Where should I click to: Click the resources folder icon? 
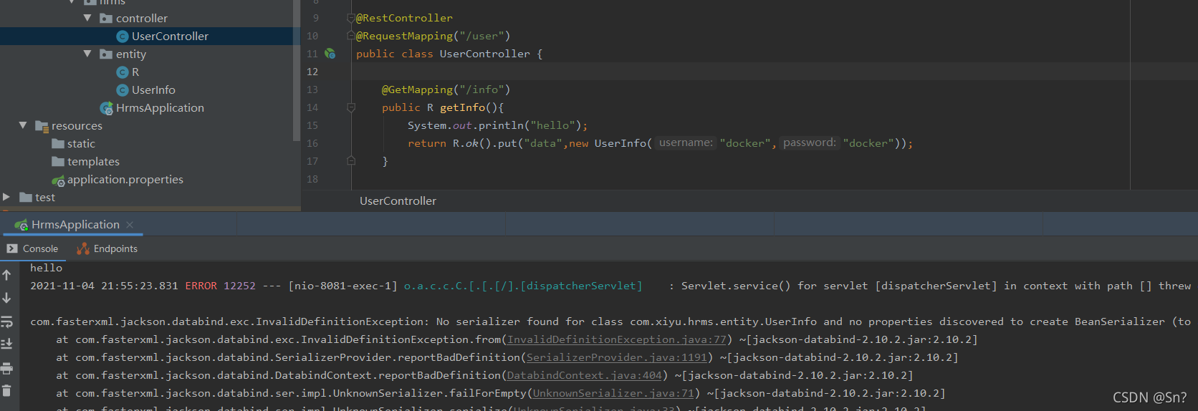tap(42, 126)
